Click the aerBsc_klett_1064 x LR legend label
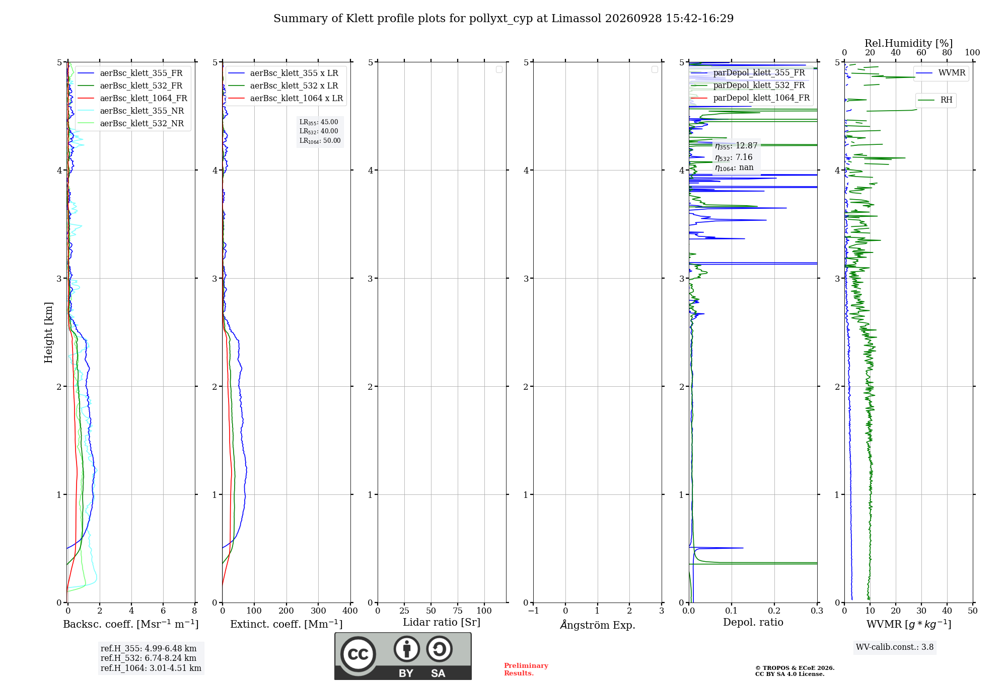This screenshot has height=684, width=1007. point(297,98)
